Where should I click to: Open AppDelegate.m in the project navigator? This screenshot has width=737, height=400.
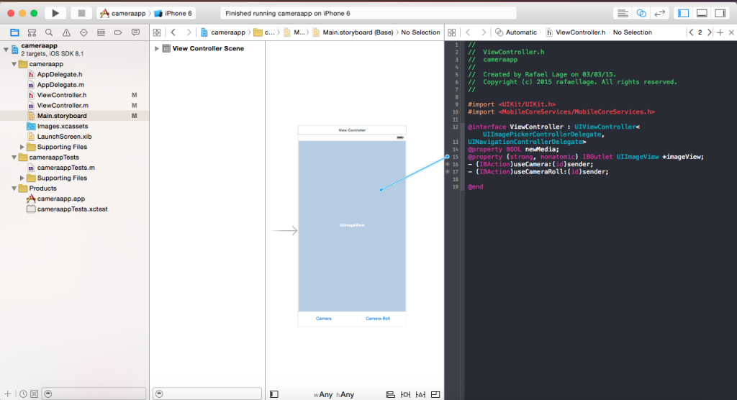coord(60,84)
